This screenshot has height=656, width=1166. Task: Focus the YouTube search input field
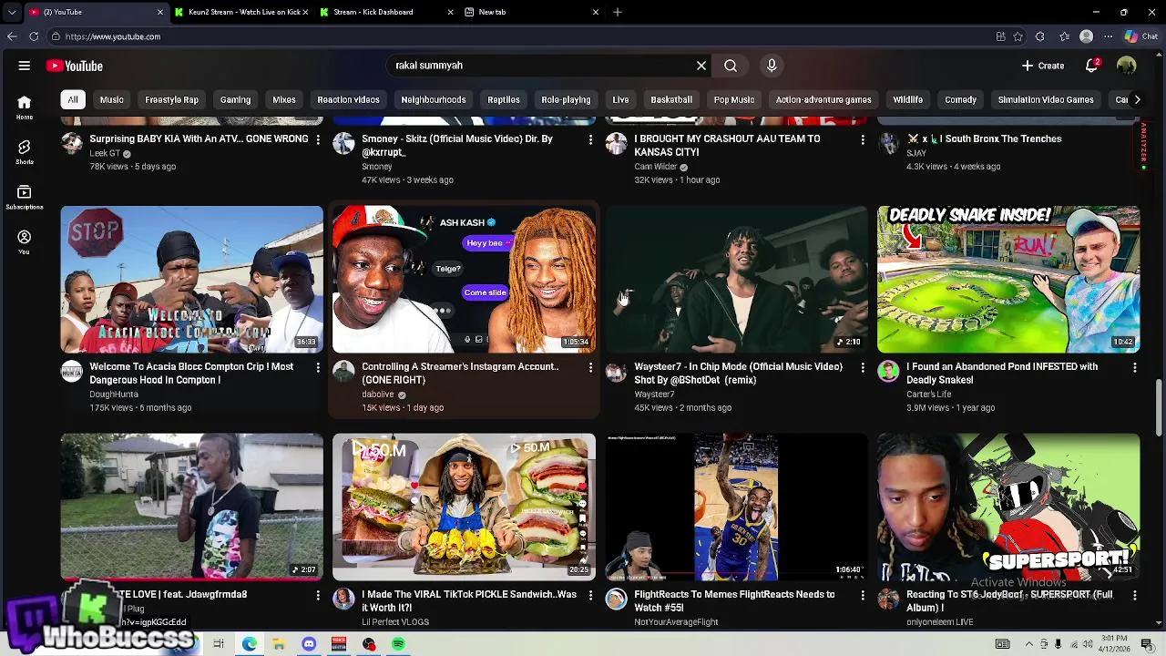542,66
